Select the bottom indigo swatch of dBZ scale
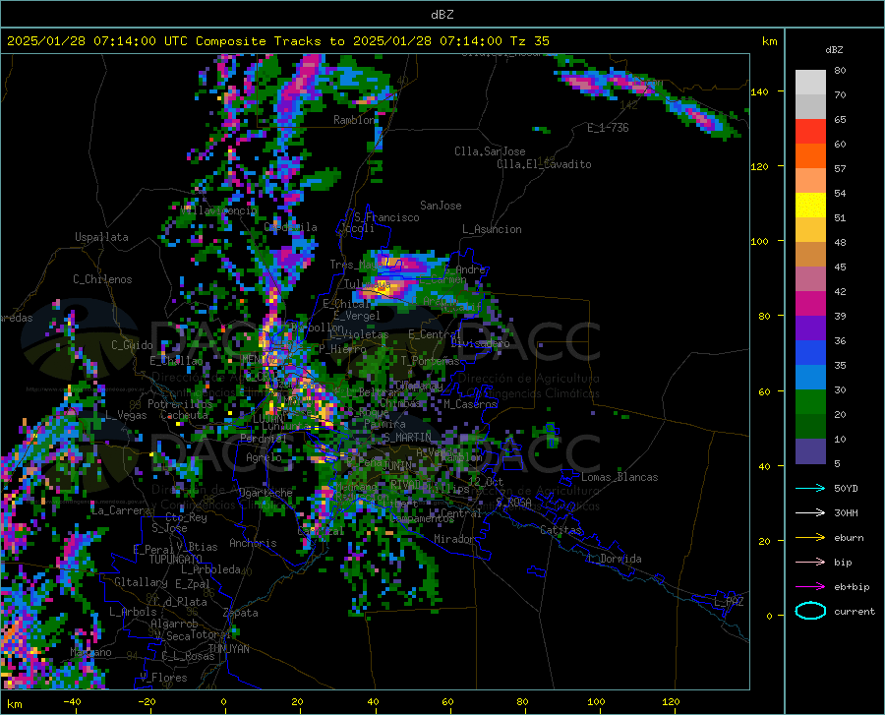Viewport: 885px width, 715px height. point(810,451)
